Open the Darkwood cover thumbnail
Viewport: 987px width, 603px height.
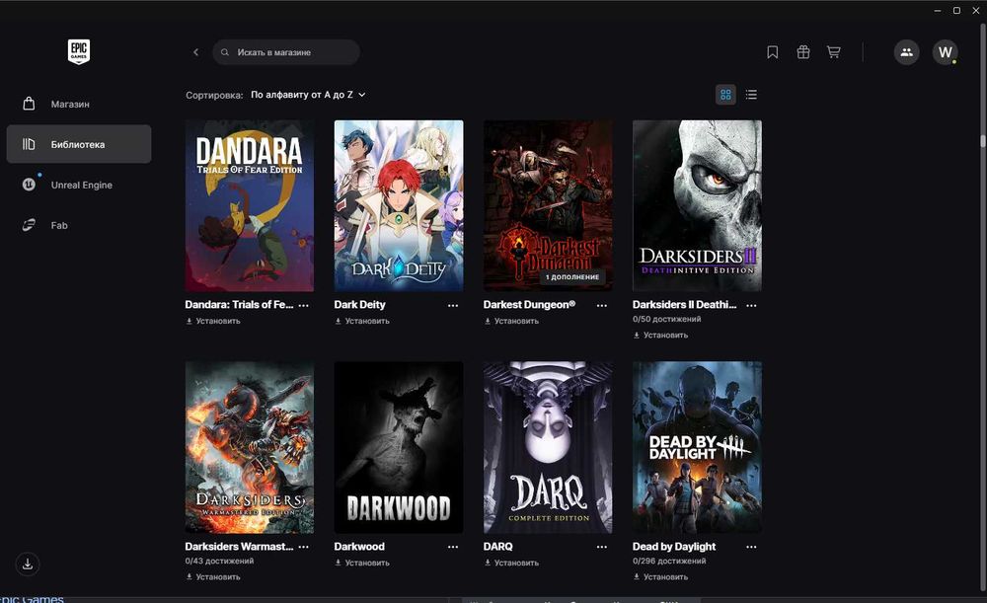[x=399, y=447]
